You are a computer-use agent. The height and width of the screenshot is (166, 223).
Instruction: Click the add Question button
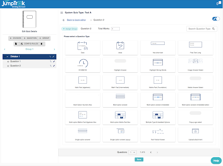pos(30,38)
